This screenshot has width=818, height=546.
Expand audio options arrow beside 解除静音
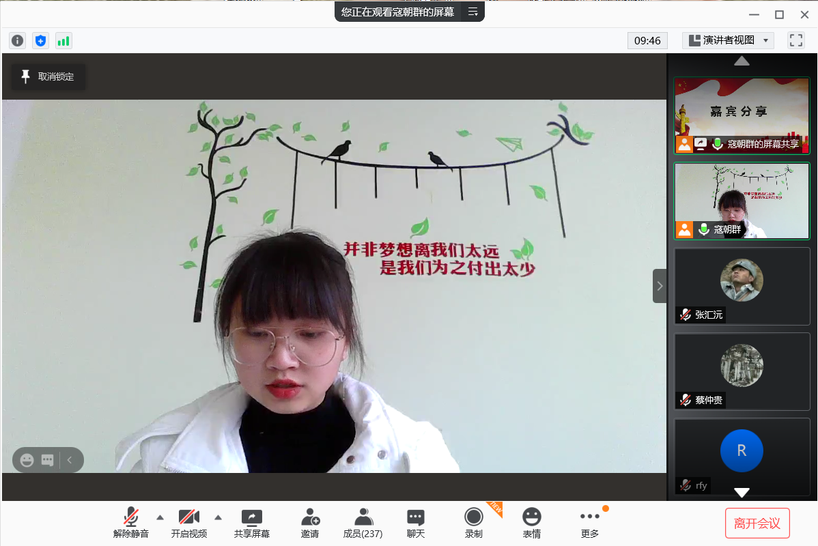pyautogui.click(x=160, y=517)
